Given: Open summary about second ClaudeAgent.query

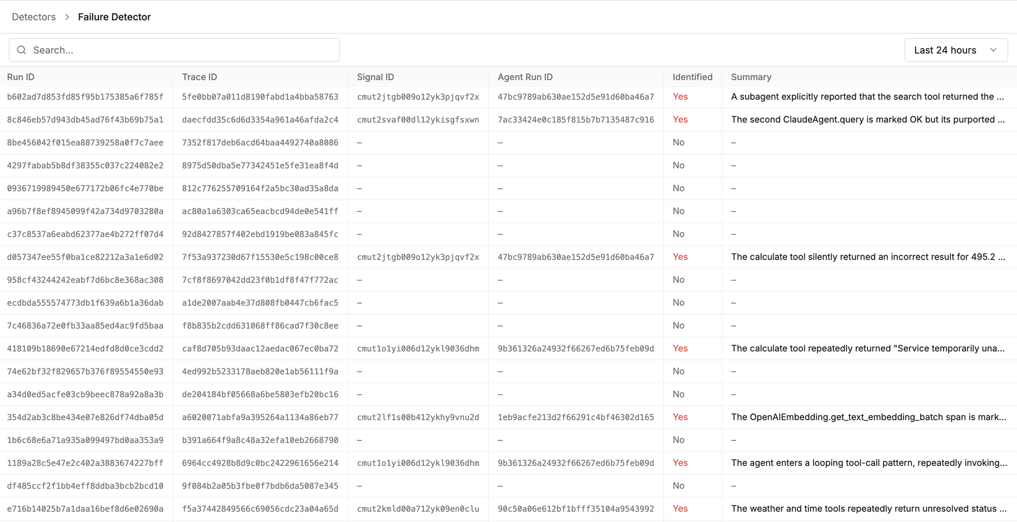Looking at the screenshot, I should point(868,120).
